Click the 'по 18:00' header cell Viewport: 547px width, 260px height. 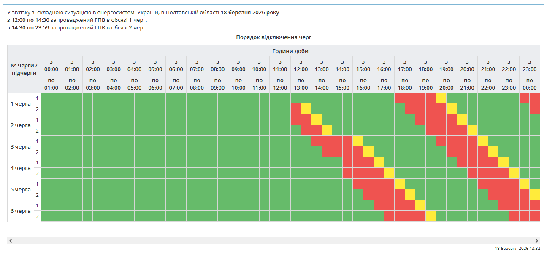click(404, 84)
